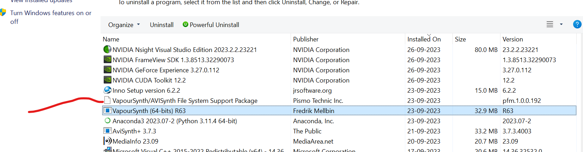Click the AviSynth+ program icon
This screenshot has height=152, width=583.
point(107,131)
